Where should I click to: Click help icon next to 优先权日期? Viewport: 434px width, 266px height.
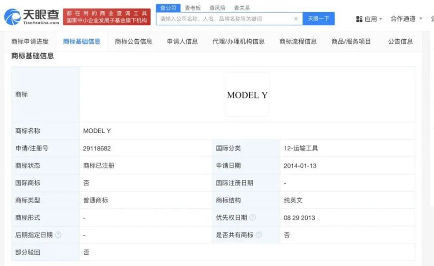252,218
